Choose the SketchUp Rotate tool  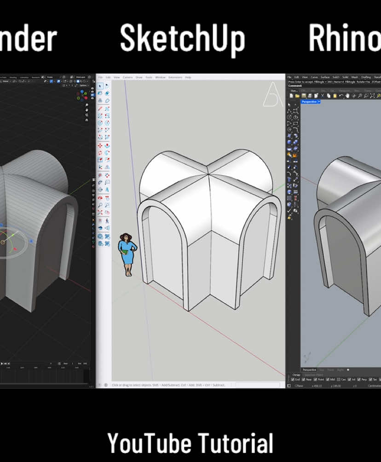click(x=100, y=153)
